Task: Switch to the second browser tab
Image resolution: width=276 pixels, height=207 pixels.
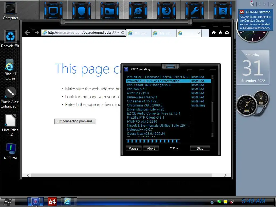Action: point(164,33)
